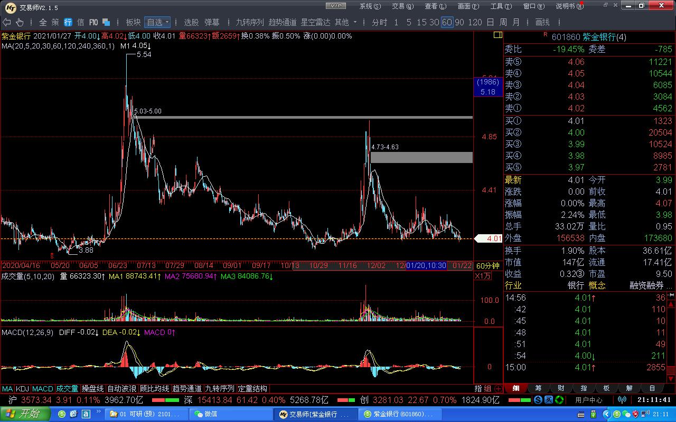Click the yellow rectangle icon above the price axis

pos(497,35)
